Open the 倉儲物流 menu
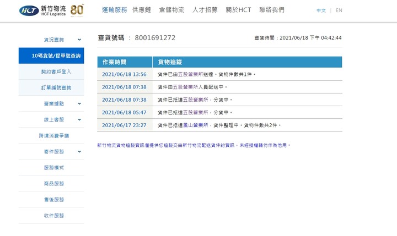 [171, 10]
